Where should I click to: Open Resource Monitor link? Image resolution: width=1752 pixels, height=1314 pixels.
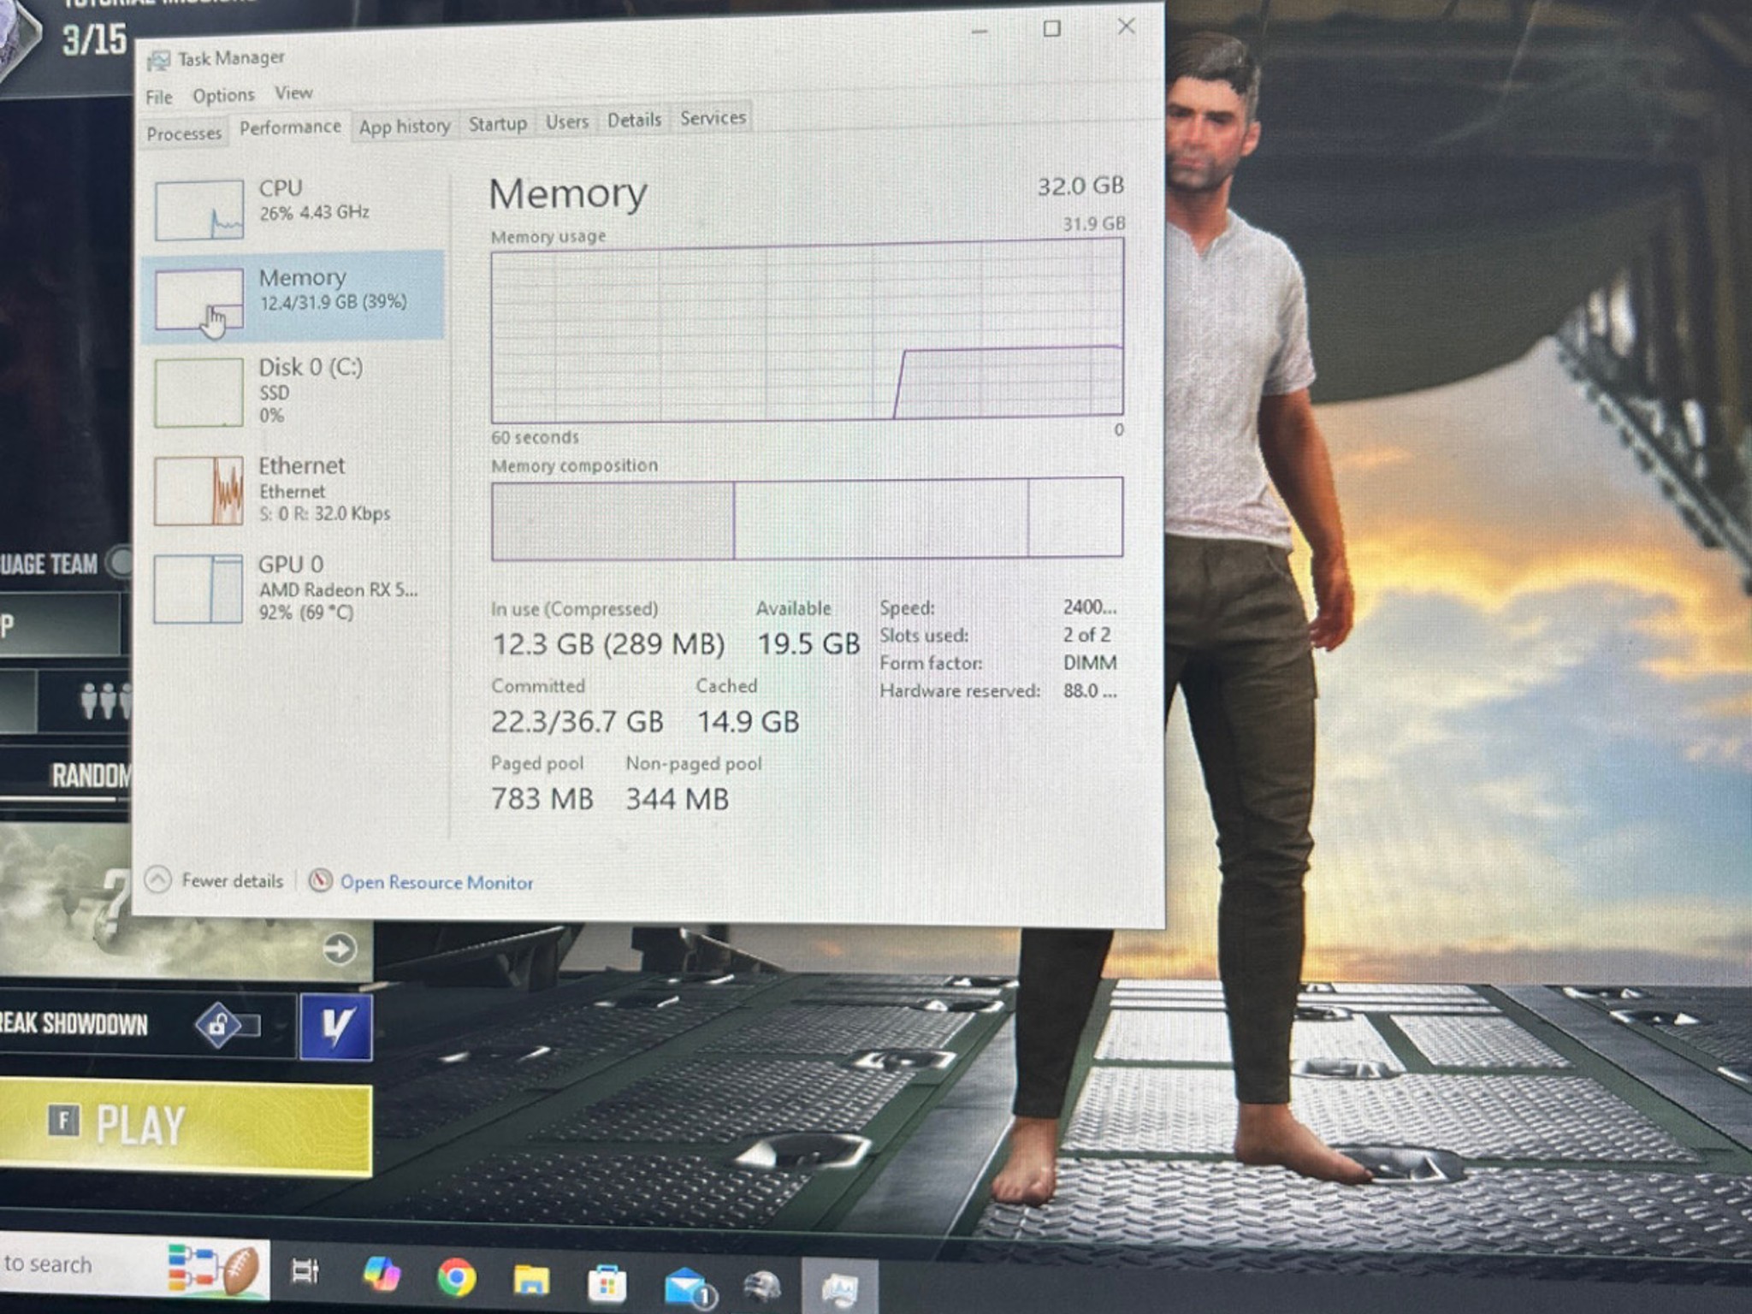436,883
